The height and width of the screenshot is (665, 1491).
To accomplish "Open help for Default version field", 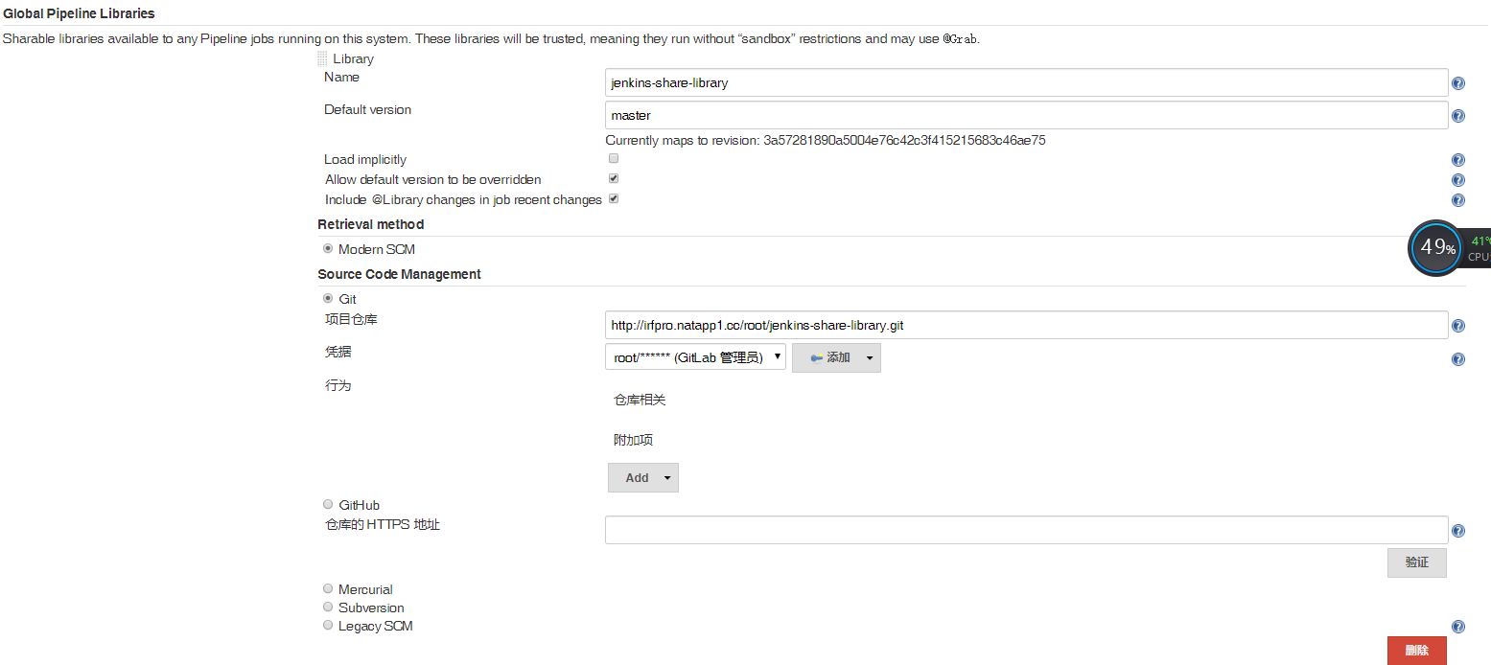I will coord(1458,116).
